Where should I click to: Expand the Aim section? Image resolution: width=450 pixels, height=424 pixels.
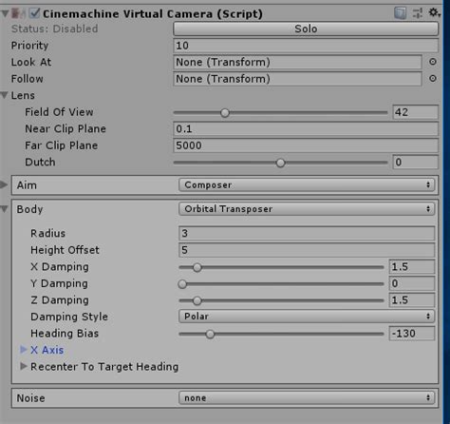tap(4, 184)
